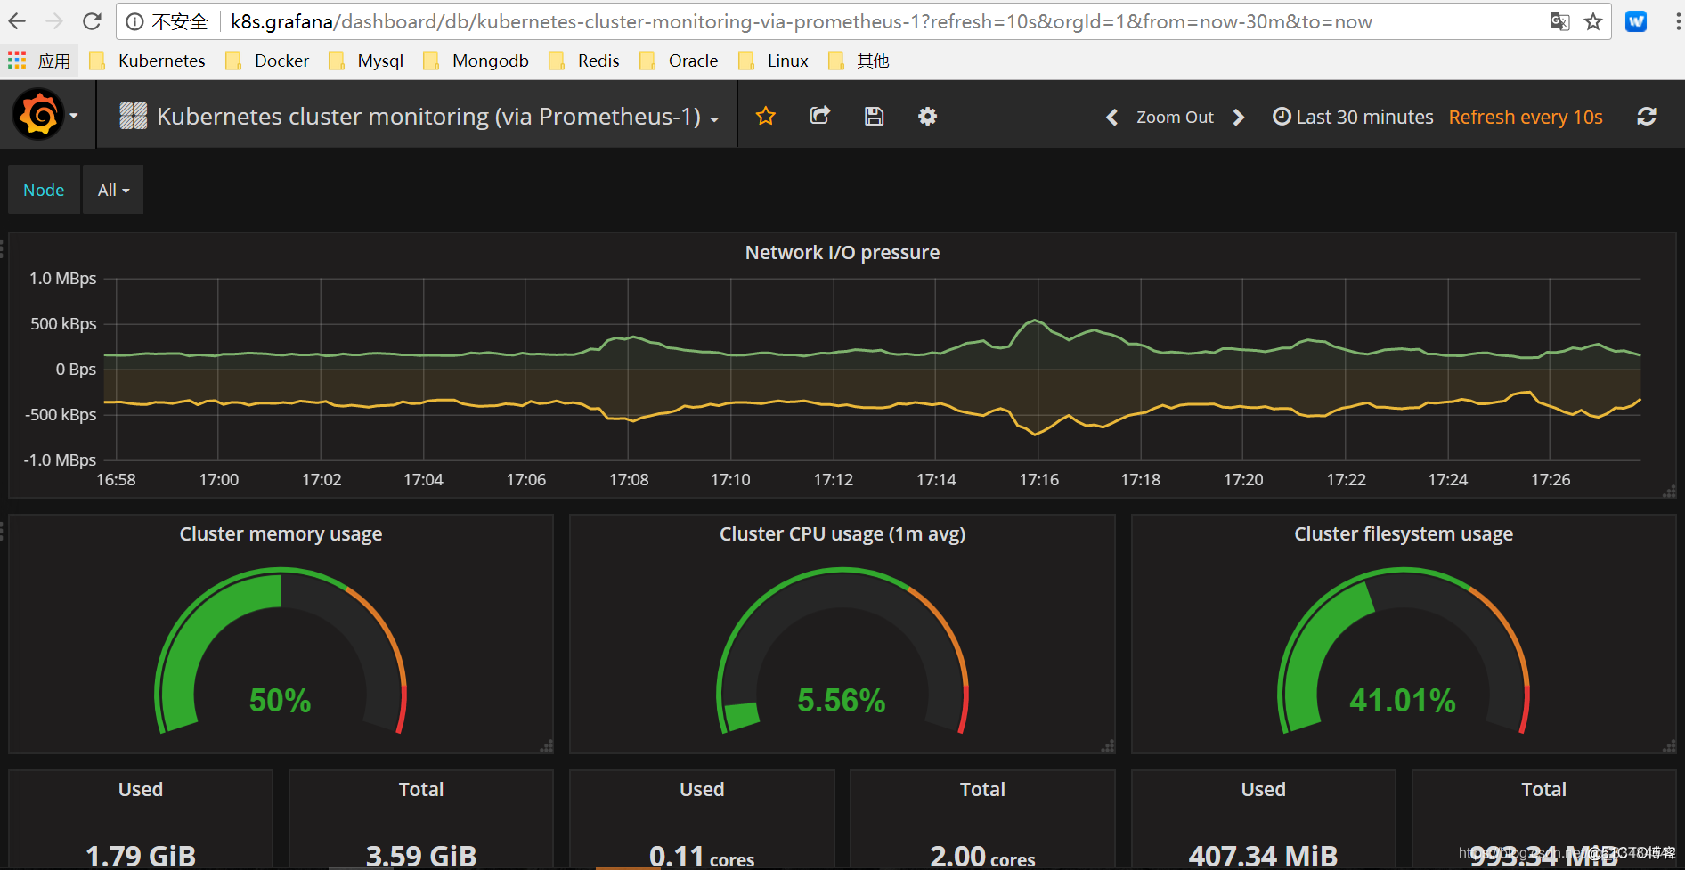Grab the Network I/O panel resize handle
The width and height of the screenshot is (1685, 870).
pos(1669,491)
